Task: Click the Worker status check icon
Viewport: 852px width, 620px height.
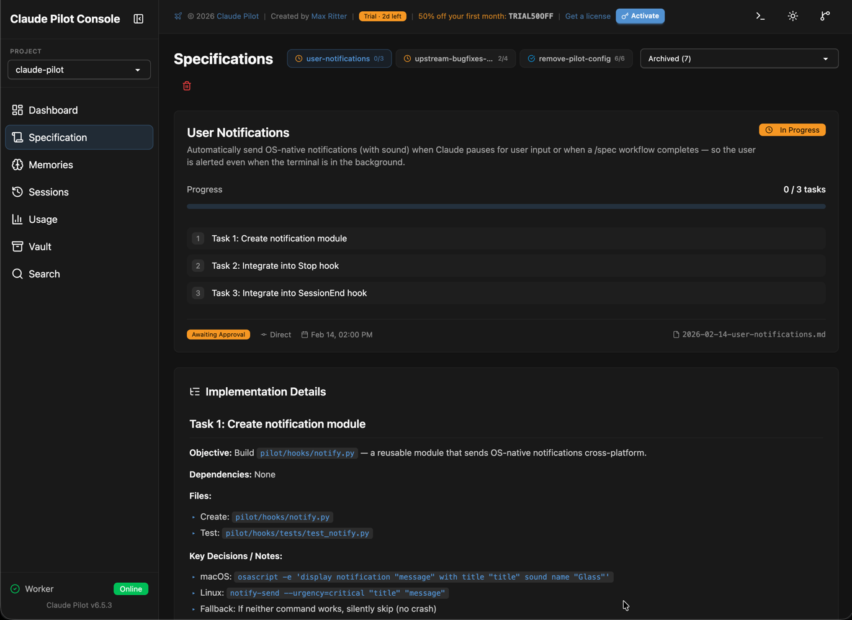Action: (15, 589)
